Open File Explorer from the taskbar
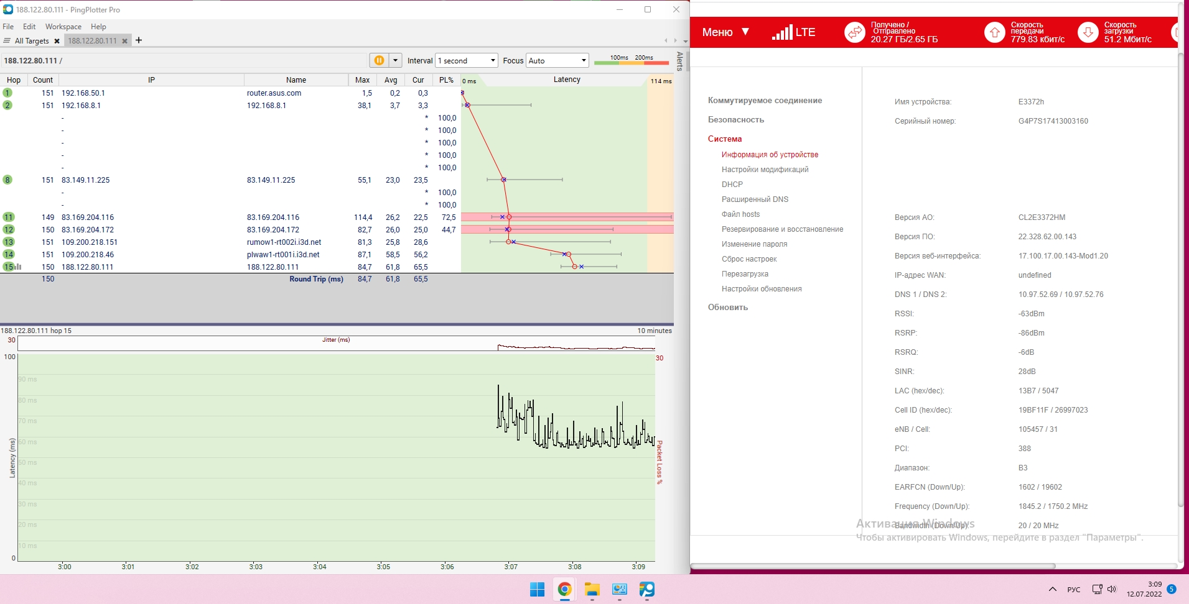The height and width of the screenshot is (604, 1189). [x=592, y=589]
